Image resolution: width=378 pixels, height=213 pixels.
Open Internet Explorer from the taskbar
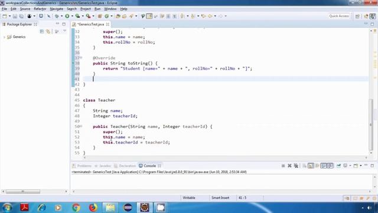[41, 208]
